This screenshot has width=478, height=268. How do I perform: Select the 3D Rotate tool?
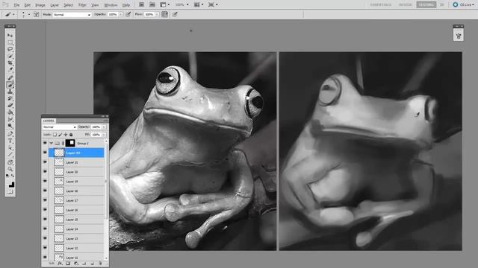tap(10, 162)
